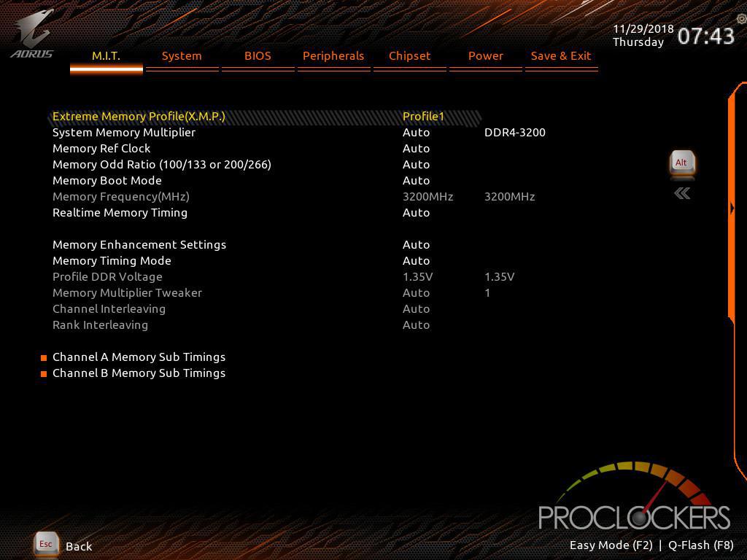Click the Thursday weekday text
This screenshot has width=747, height=560.
coord(638,42)
